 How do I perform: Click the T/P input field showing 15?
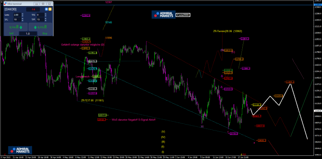click(40, 20)
